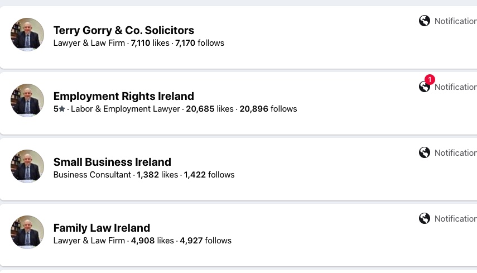The image size is (477, 273).
Task: Open the Small Business Ireland page title
Action: coord(112,162)
